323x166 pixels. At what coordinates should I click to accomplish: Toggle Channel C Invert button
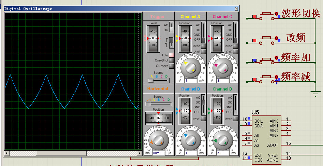click(x=235, y=46)
